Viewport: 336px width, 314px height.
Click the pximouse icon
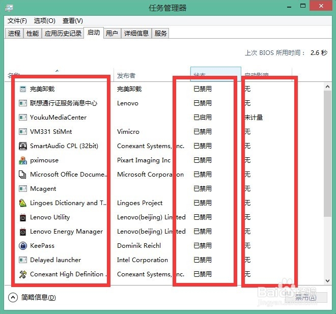[x=23, y=160]
